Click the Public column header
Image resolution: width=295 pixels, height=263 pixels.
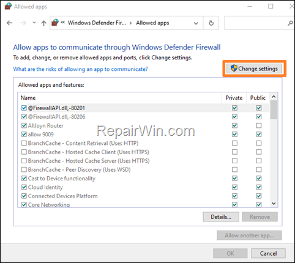click(258, 98)
